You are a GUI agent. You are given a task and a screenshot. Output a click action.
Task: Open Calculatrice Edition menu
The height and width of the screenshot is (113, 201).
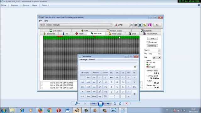92,60
